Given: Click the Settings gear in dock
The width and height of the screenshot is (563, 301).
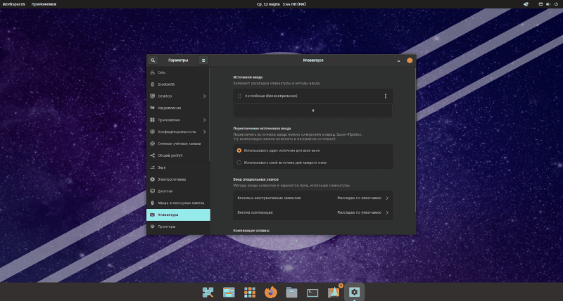Looking at the screenshot, I should (355, 292).
